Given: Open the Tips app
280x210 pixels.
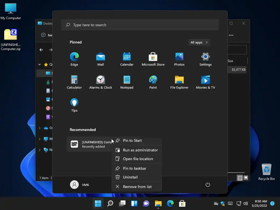Looking at the screenshot, I should 74,105.
